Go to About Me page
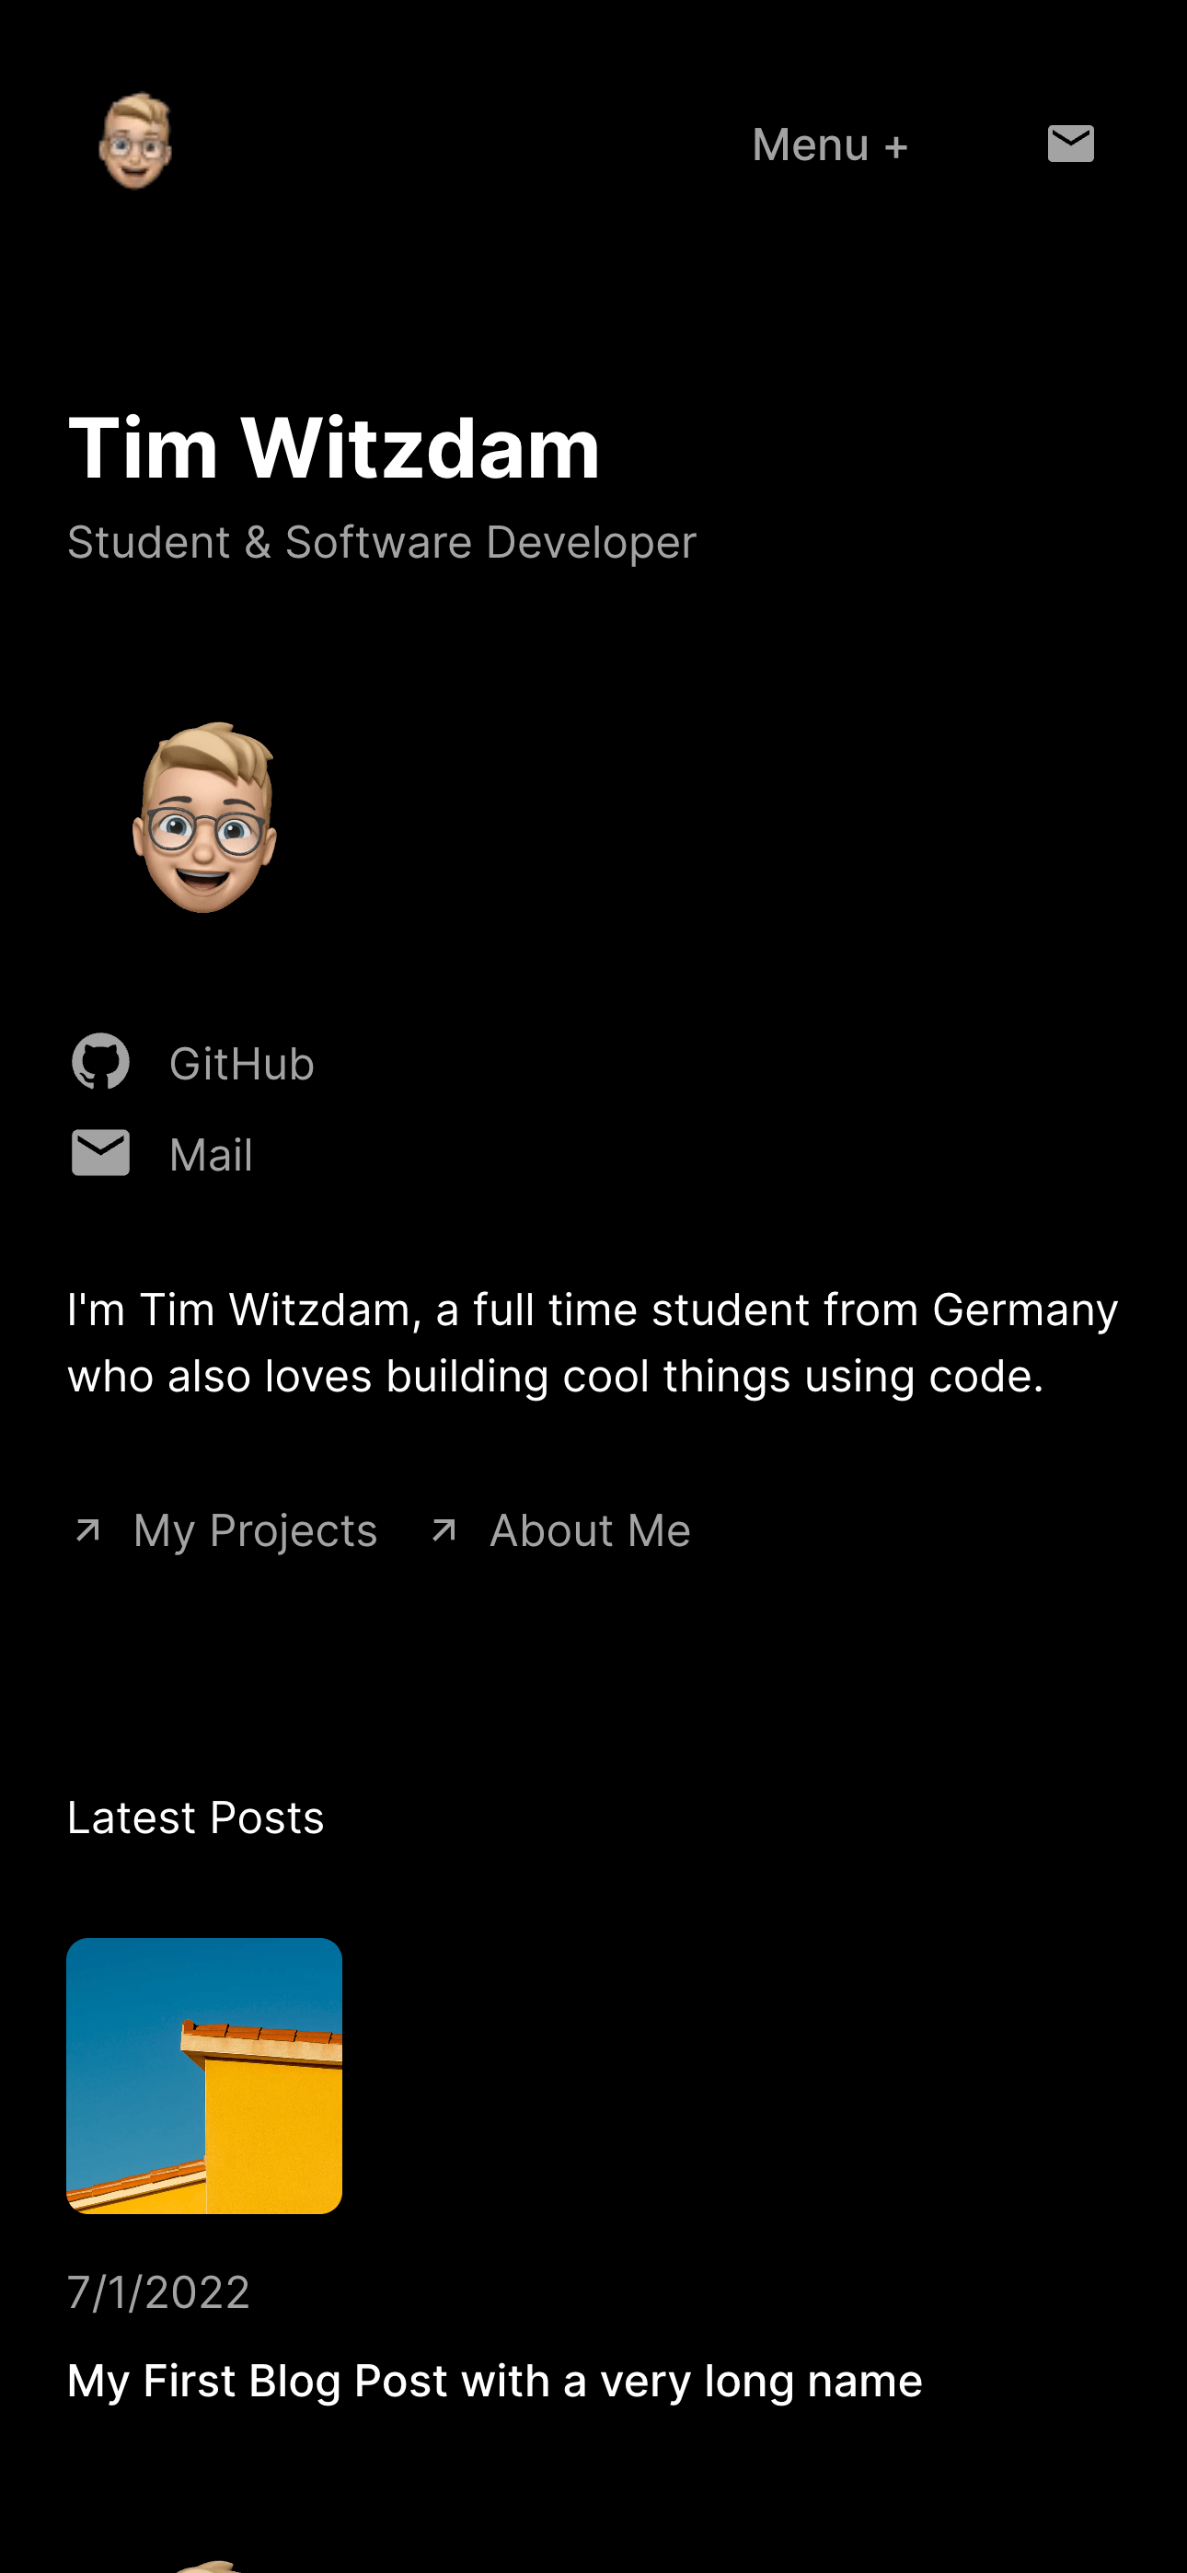The height and width of the screenshot is (2573, 1187). click(x=590, y=1531)
